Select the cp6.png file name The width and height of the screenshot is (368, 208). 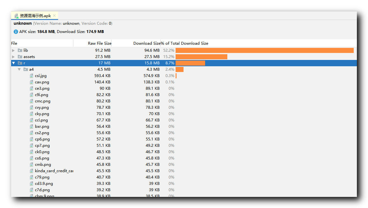(x=42, y=139)
